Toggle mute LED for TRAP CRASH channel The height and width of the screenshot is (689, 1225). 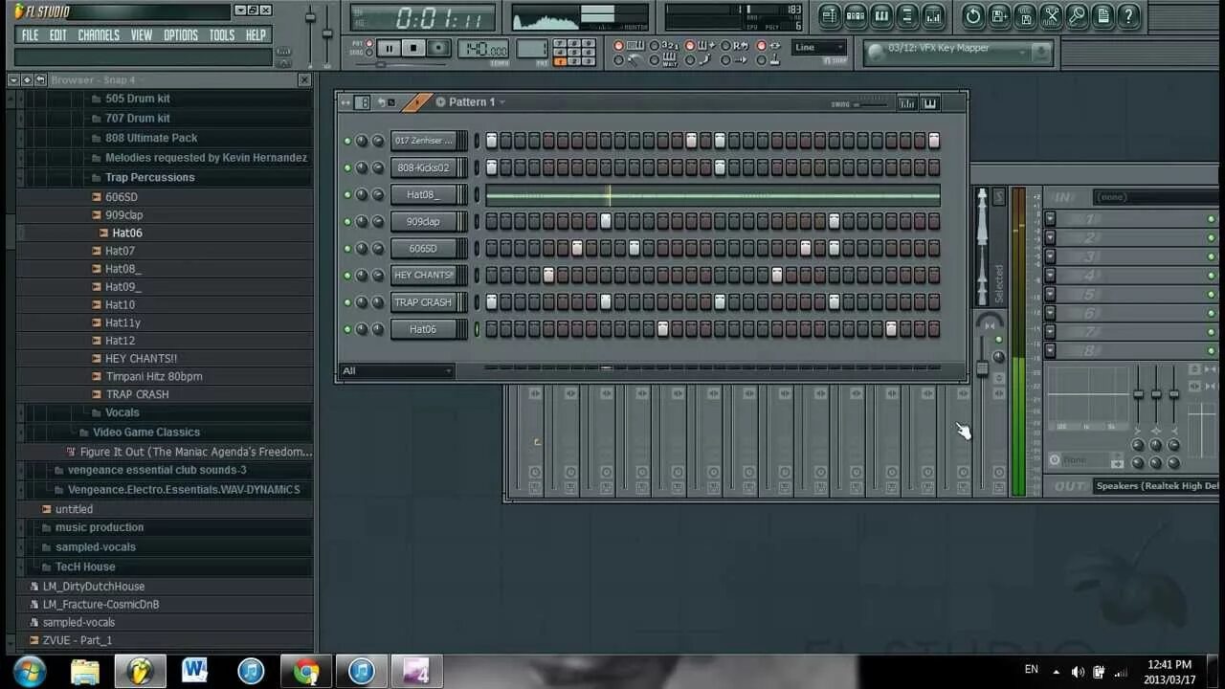coord(347,301)
